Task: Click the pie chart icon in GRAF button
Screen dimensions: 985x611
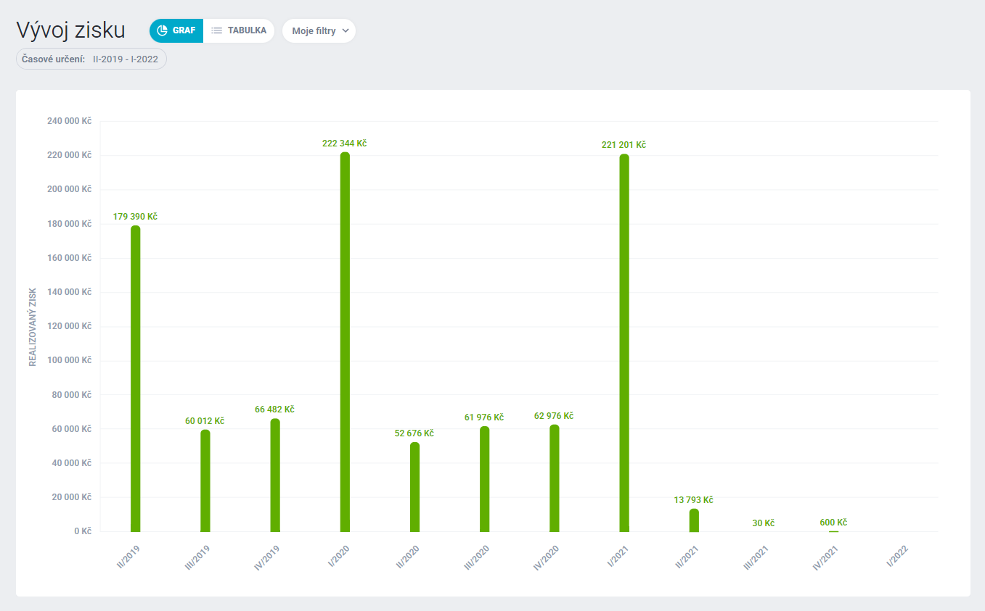Action: tap(163, 30)
